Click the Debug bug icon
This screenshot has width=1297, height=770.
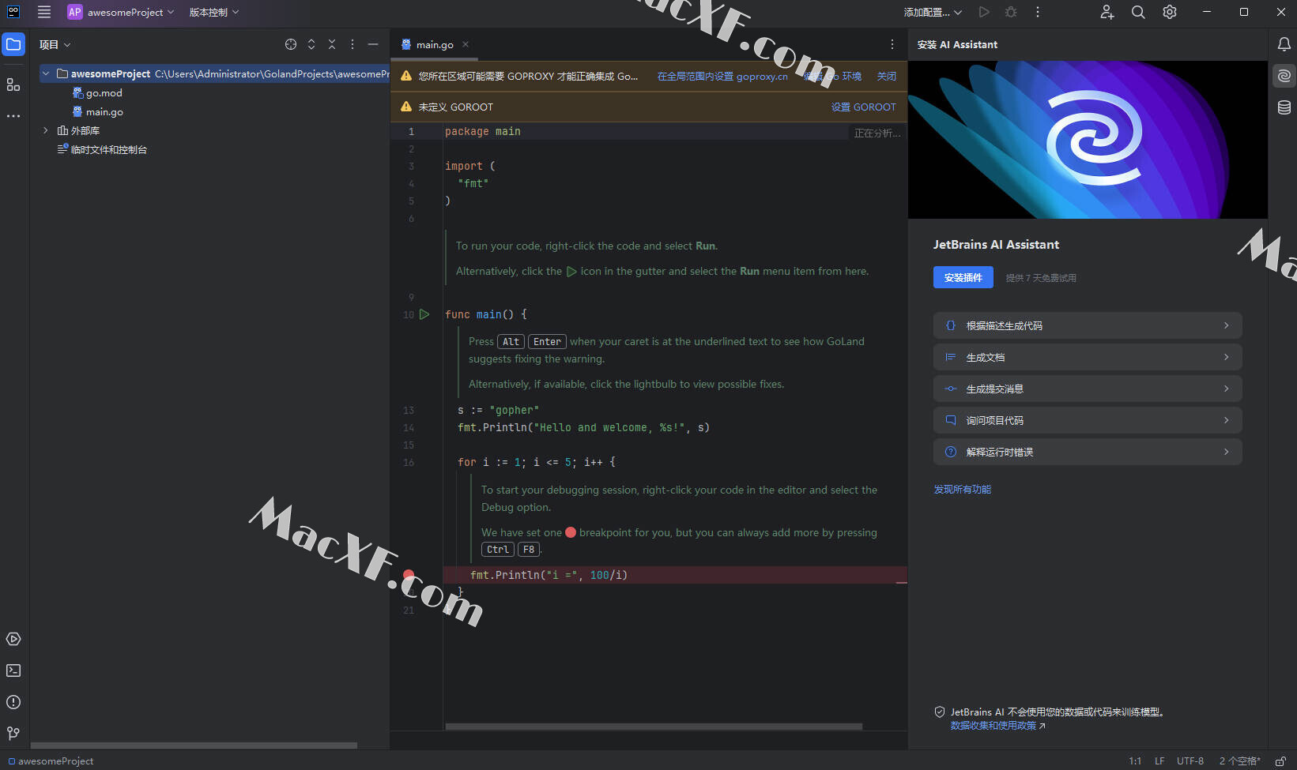coord(1011,12)
